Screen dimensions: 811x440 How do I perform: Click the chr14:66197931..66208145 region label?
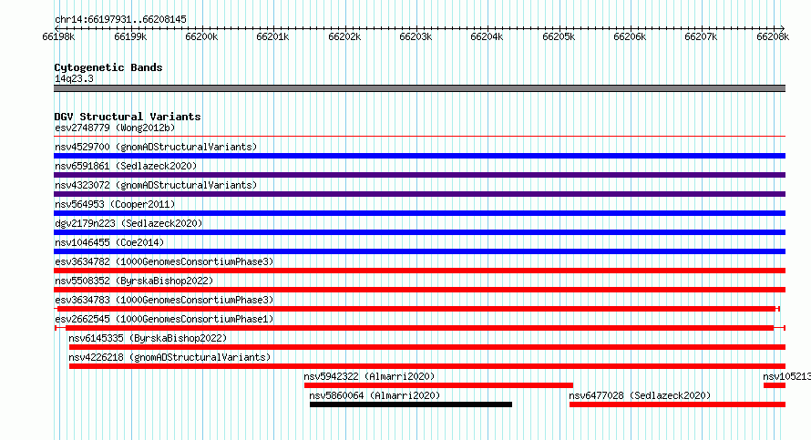tap(120, 19)
